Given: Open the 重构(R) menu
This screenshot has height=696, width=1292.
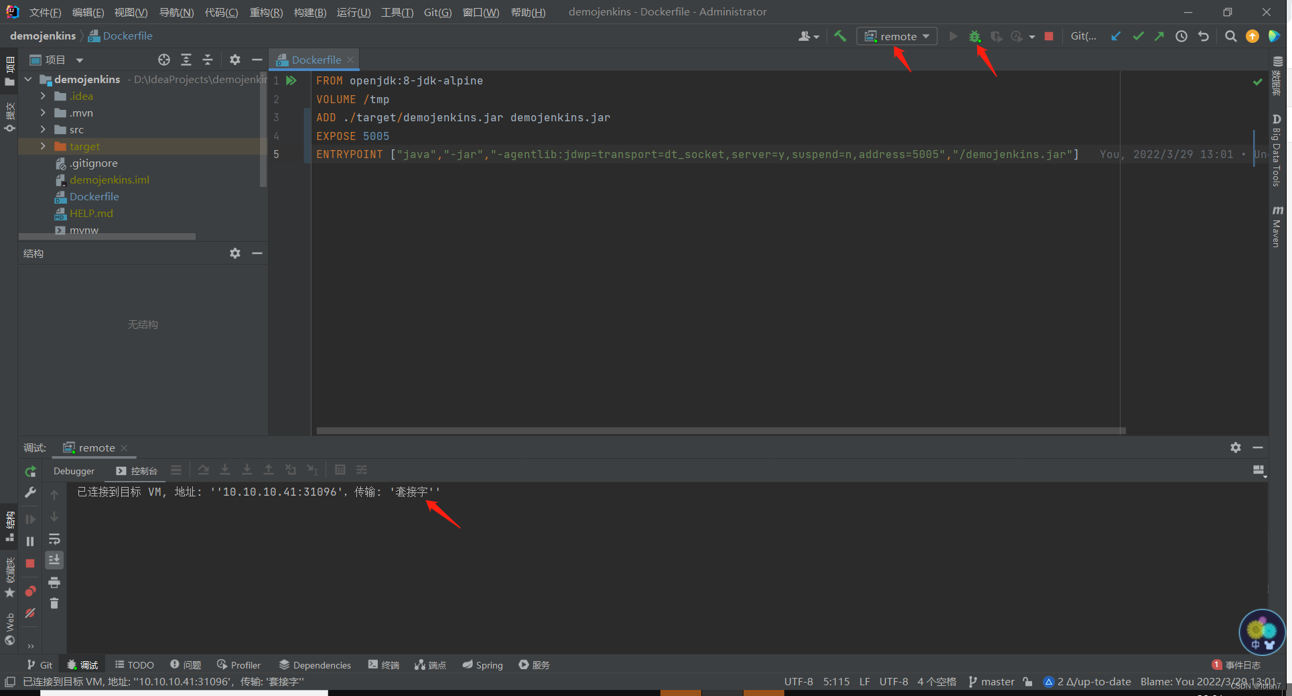Looking at the screenshot, I should pos(266,12).
